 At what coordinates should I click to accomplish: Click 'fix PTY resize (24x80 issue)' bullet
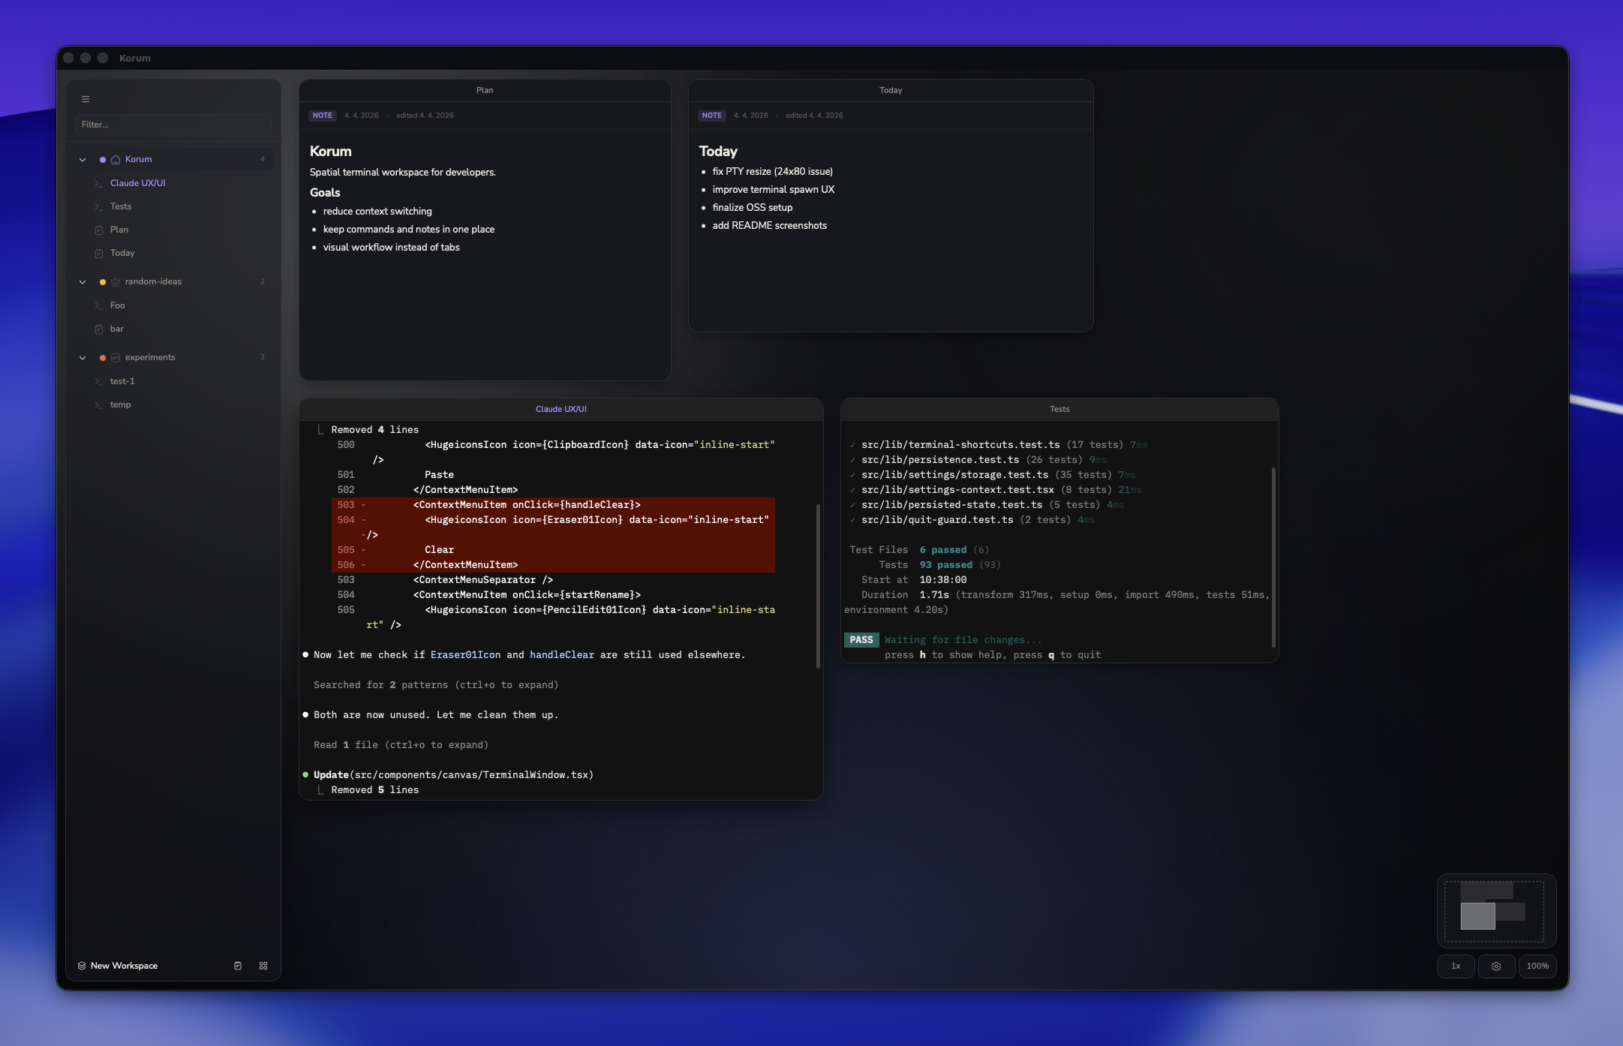(773, 172)
